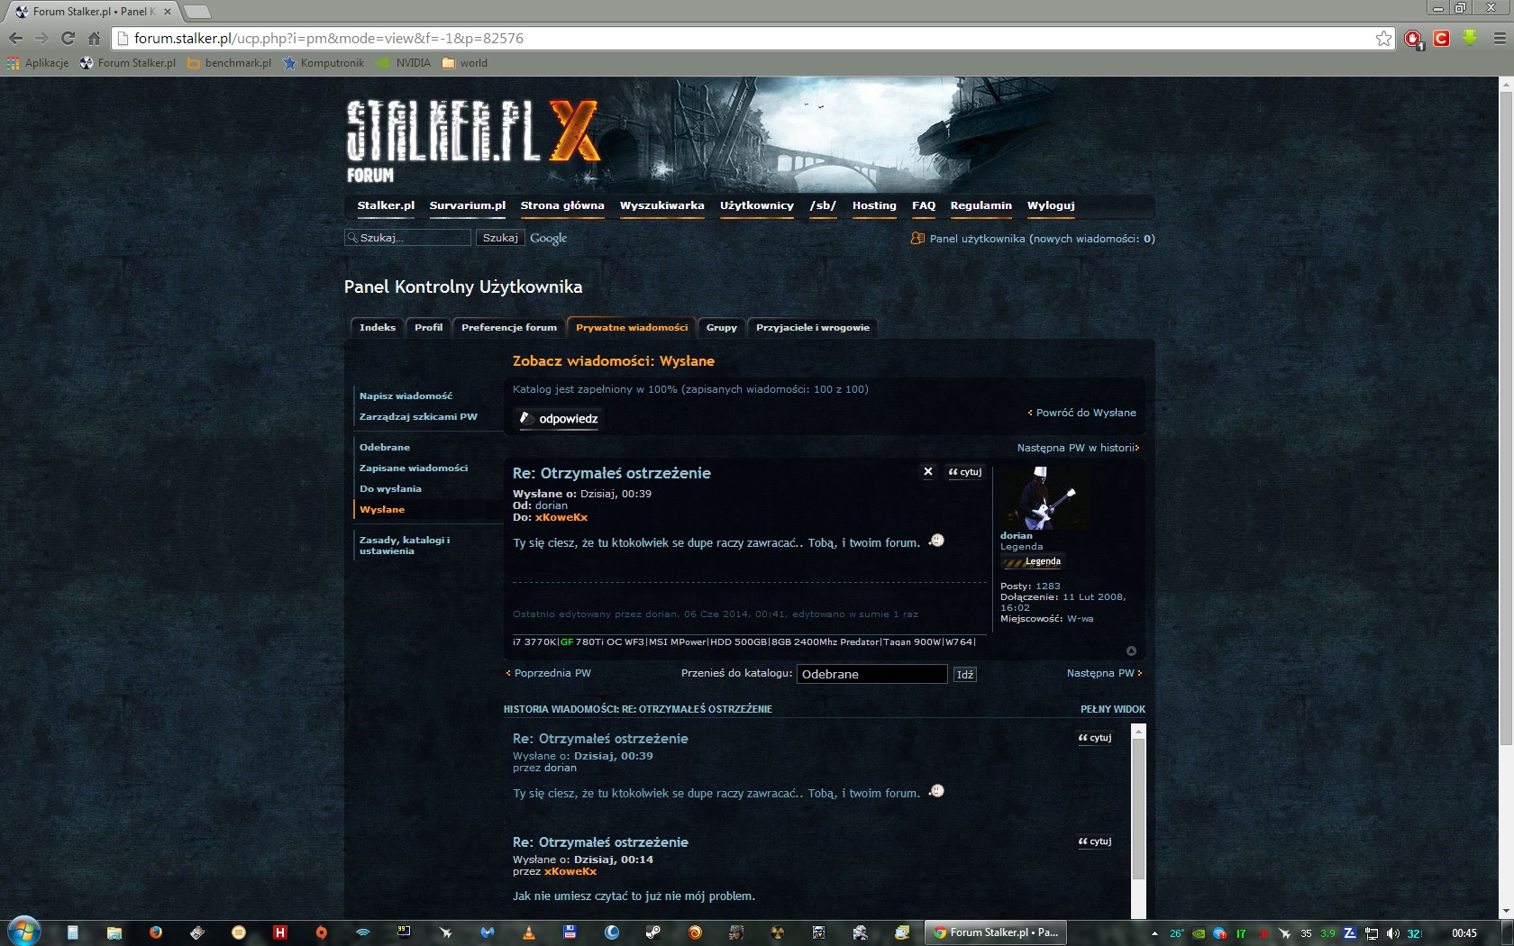Screen dimensions: 1514x946
Task: Switch to the Indeks tab
Action: pos(378,327)
